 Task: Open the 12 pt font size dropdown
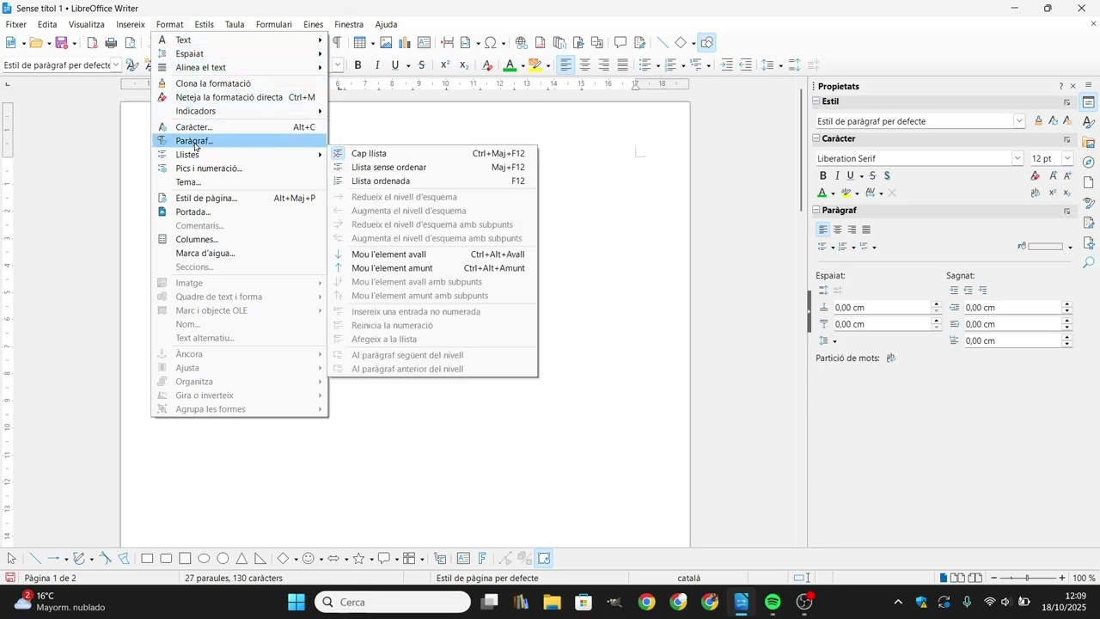[1067, 158]
